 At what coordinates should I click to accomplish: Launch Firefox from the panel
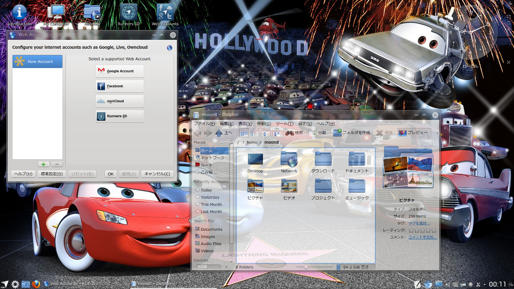(36, 284)
